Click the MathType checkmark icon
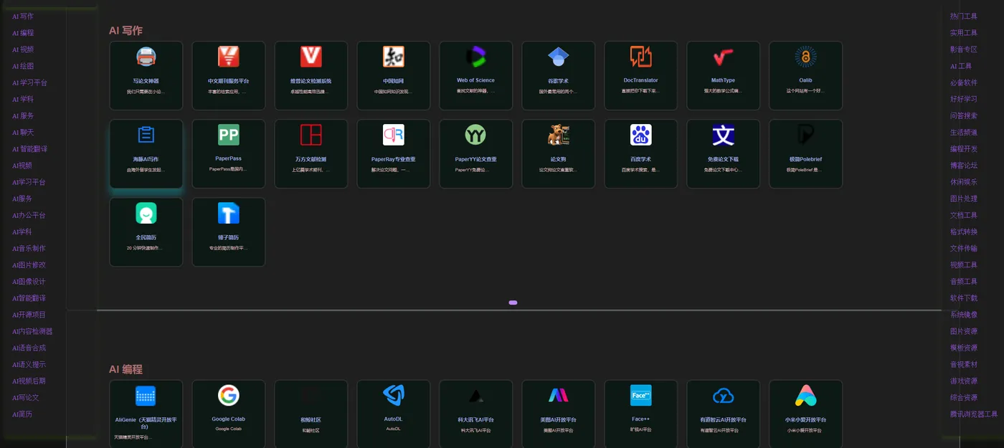Image resolution: width=1004 pixels, height=448 pixels. [x=724, y=57]
